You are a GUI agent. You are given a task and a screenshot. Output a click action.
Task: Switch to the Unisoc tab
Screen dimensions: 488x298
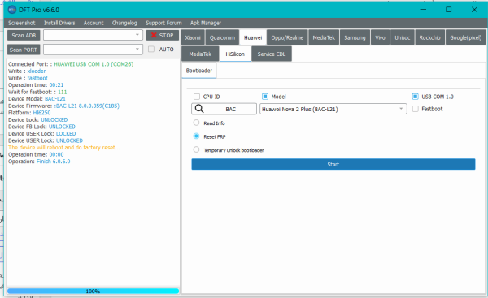coord(402,37)
